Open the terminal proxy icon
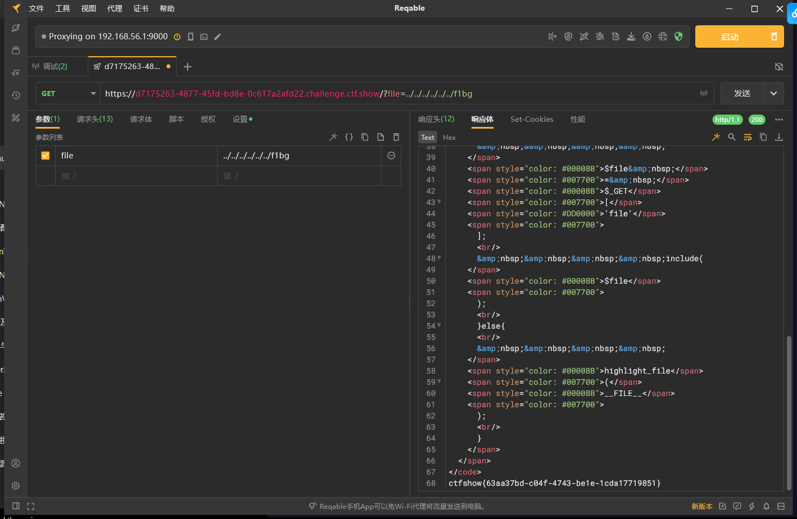The width and height of the screenshot is (797, 519). coord(204,37)
